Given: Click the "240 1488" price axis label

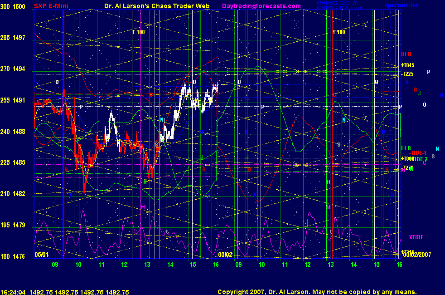Looking at the screenshot, I should [x=13, y=132].
